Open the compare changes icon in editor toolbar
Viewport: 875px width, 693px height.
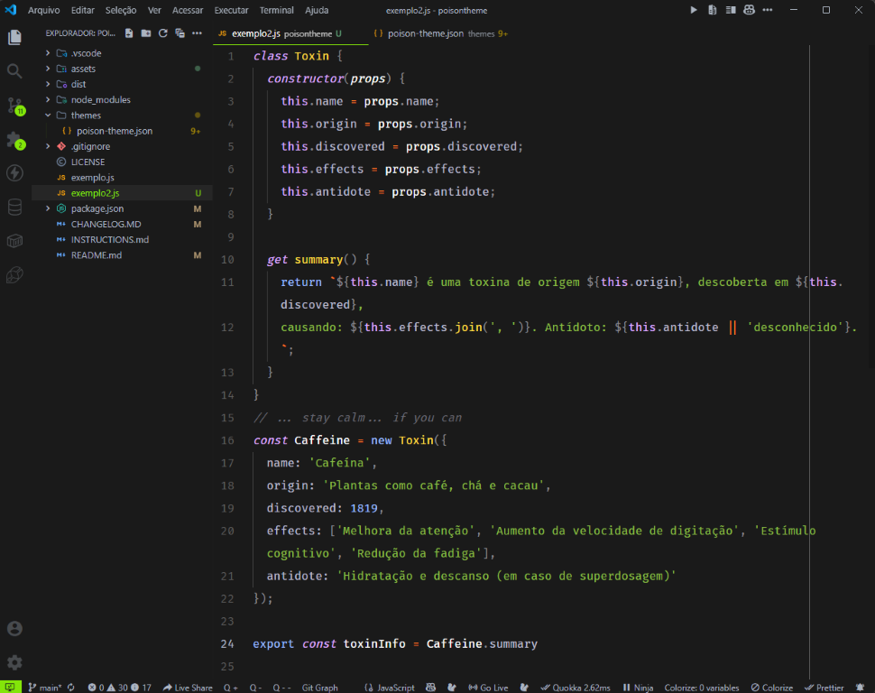tap(712, 10)
